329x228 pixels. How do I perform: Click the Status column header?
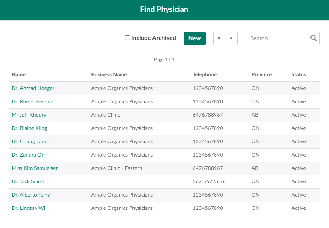(299, 74)
